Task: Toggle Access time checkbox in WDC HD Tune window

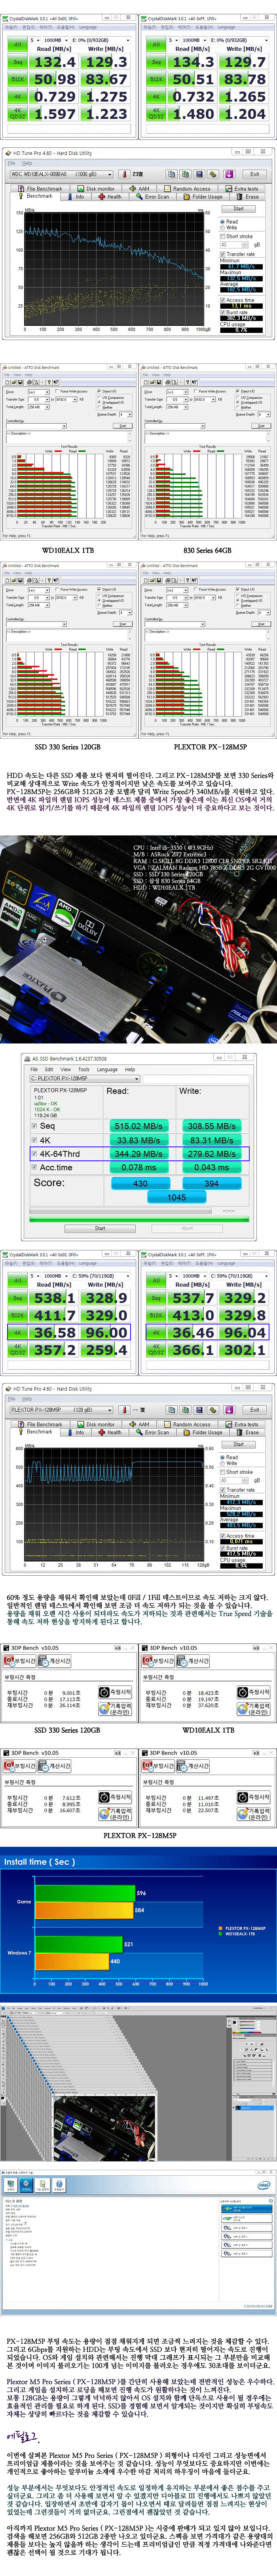Action: click(x=238, y=300)
